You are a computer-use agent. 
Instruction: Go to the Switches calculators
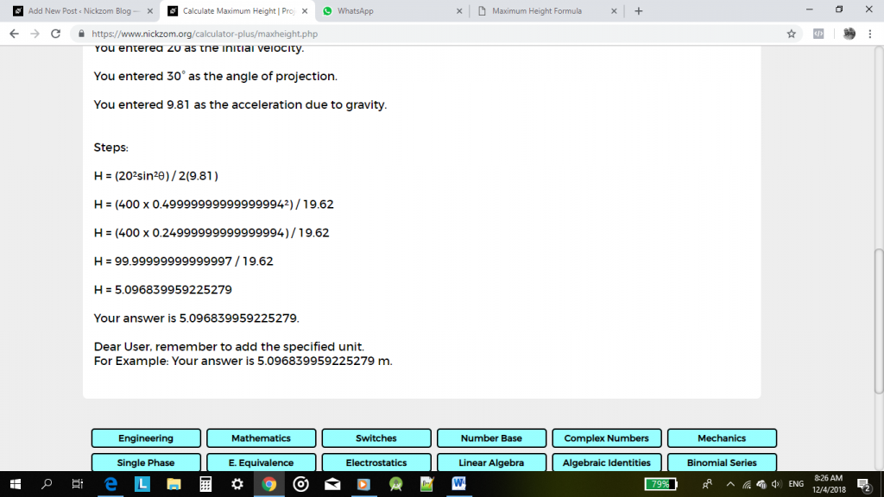(376, 437)
